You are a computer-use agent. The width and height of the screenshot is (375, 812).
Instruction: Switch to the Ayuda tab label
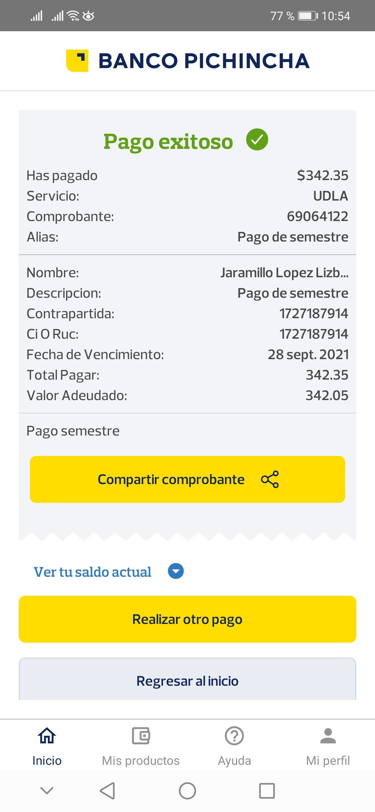click(234, 761)
